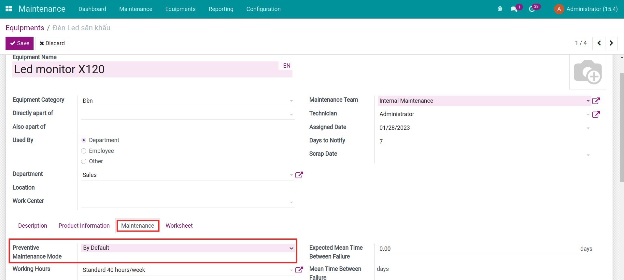Select the Other radio option
The width and height of the screenshot is (624, 280).
point(84,161)
